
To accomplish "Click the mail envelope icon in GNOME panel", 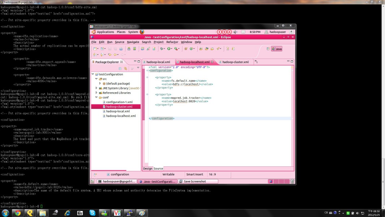I will coord(243,32).
